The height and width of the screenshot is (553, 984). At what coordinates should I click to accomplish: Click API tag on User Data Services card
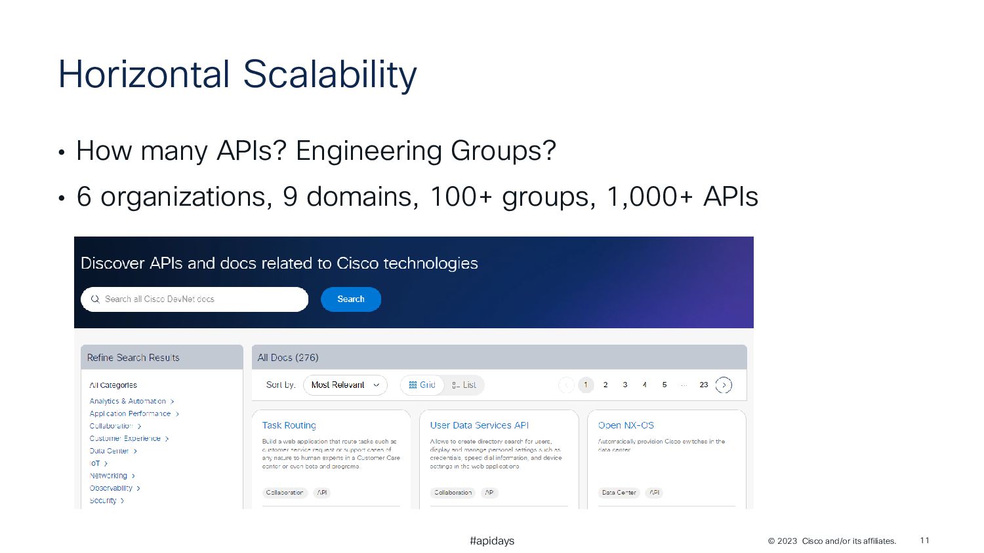[x=489, y=493]
